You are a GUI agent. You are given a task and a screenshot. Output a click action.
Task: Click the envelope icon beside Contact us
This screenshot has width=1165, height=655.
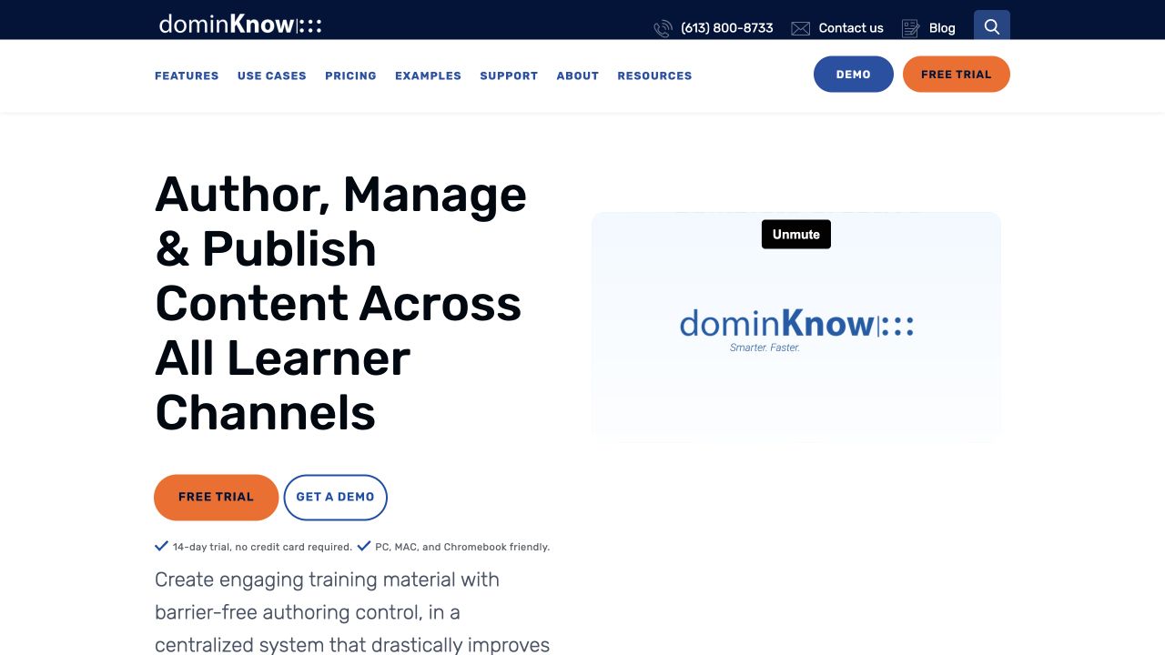coord(800,28)
